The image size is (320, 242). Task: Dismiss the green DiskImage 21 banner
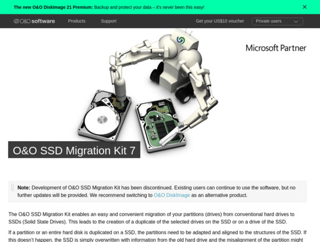click(x=304, y=7)
